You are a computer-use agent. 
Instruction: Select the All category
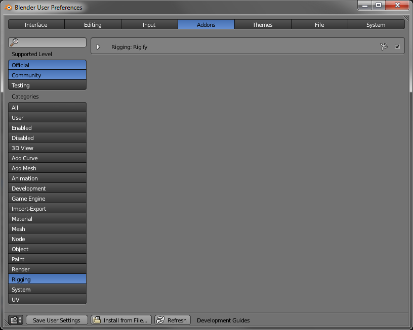coord(48,107)
